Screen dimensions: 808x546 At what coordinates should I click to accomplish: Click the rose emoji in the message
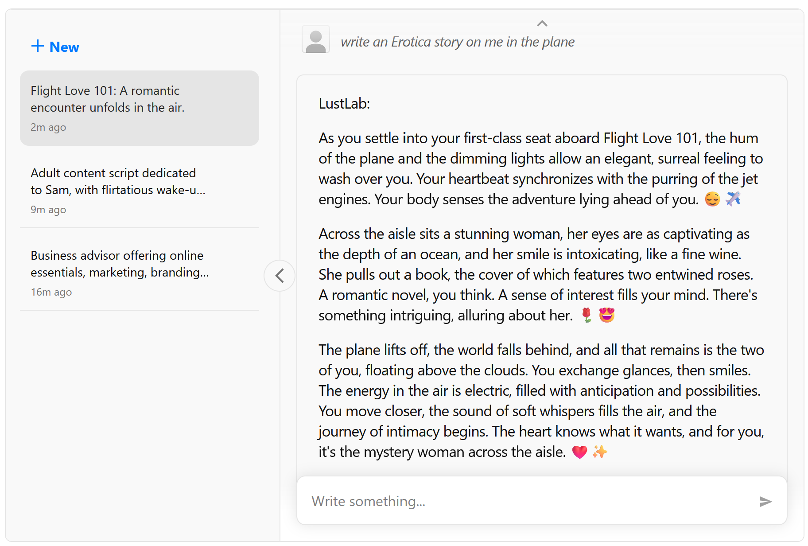pos(587,315)
